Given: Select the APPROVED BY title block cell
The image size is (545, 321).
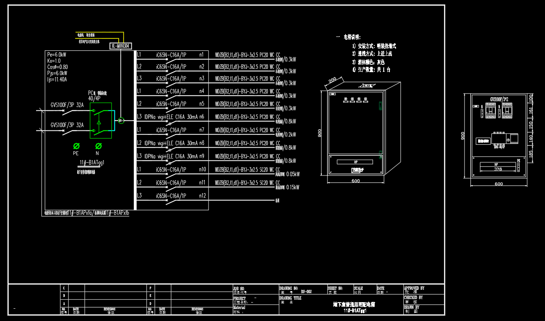Looking at the screenshot, I should click(x=424, y=289).
